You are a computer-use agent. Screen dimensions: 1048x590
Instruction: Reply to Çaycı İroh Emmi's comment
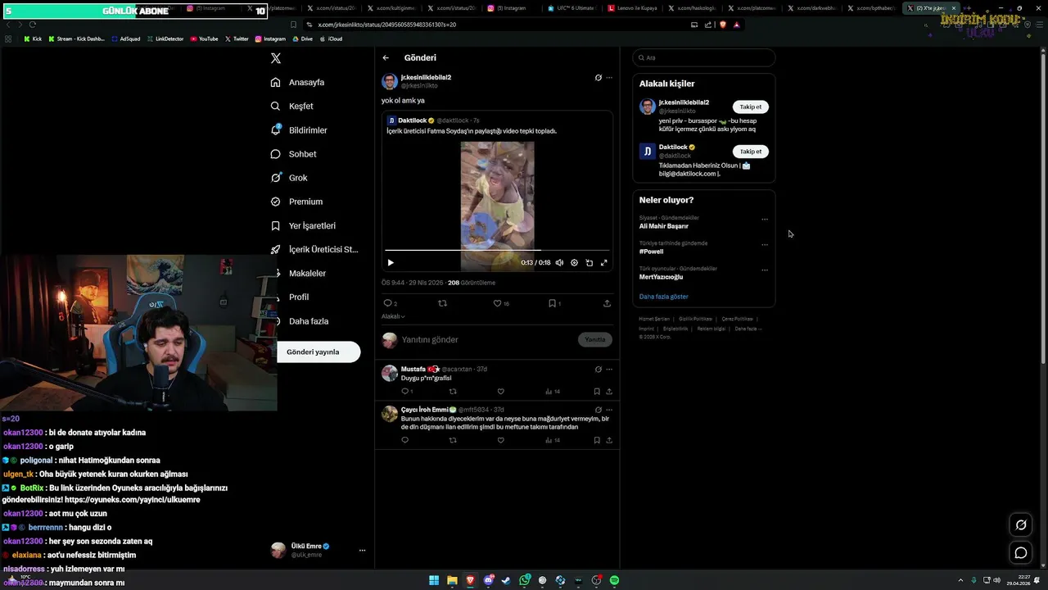click(404, 440)
